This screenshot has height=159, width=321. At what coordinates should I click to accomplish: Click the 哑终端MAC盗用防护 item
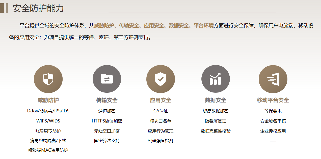pos(48,150)
